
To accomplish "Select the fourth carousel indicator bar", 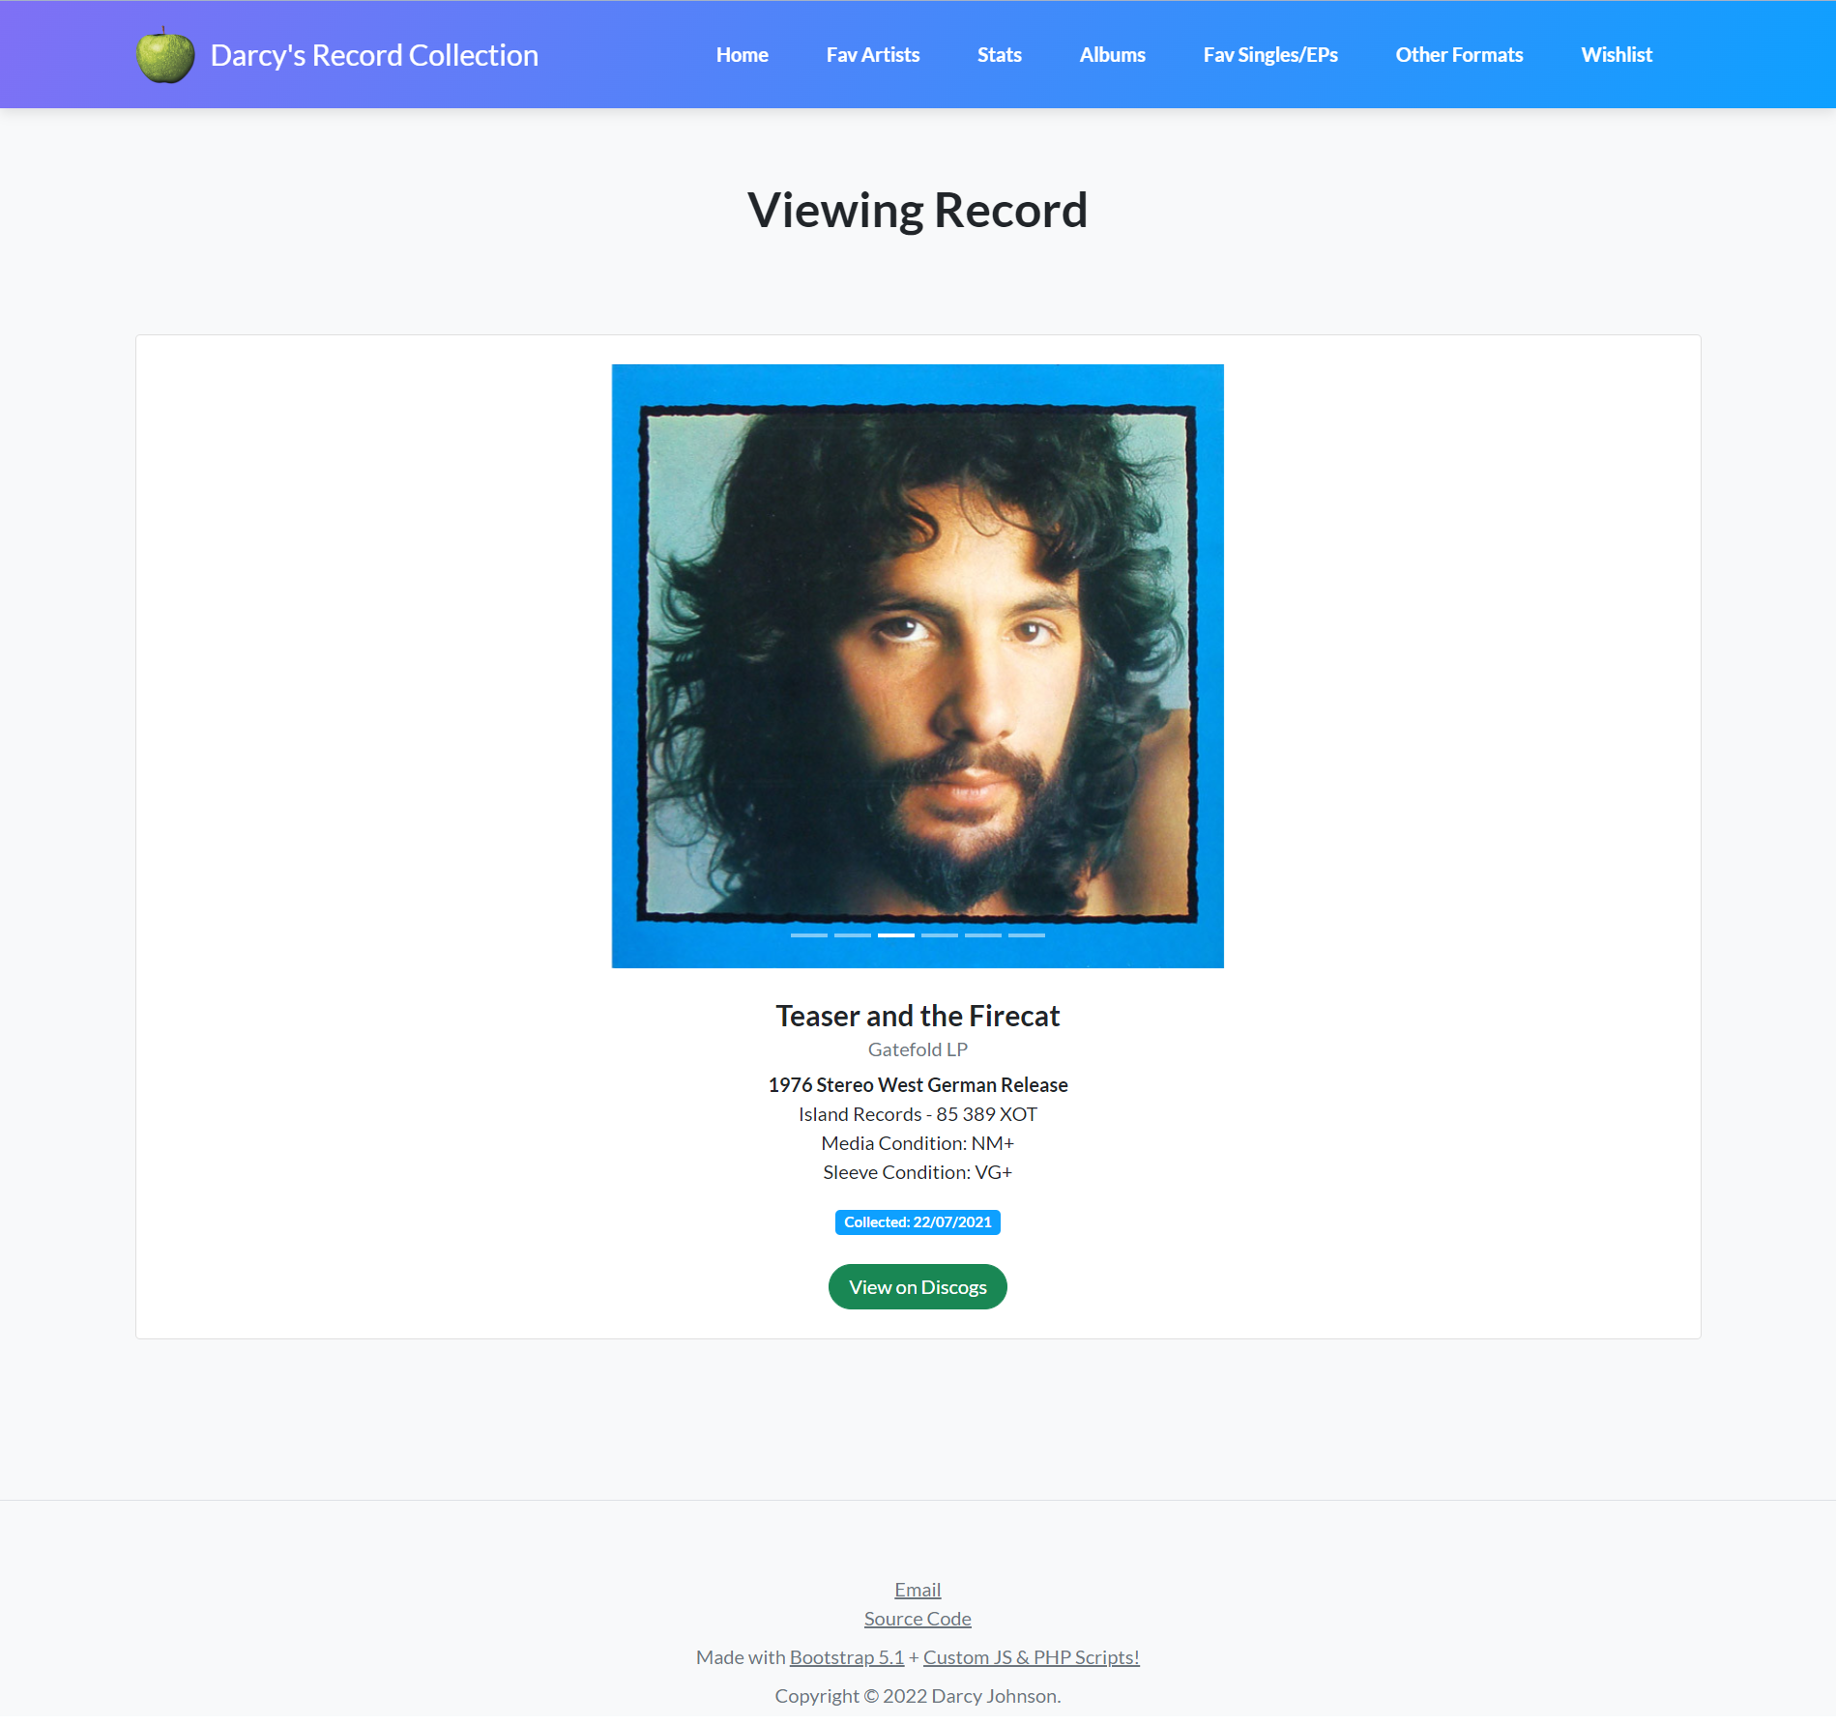I will click(x=940, y=935).
